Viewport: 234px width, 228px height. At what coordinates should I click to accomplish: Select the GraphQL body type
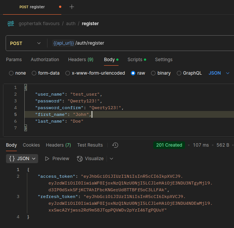[x=179, y=73]
